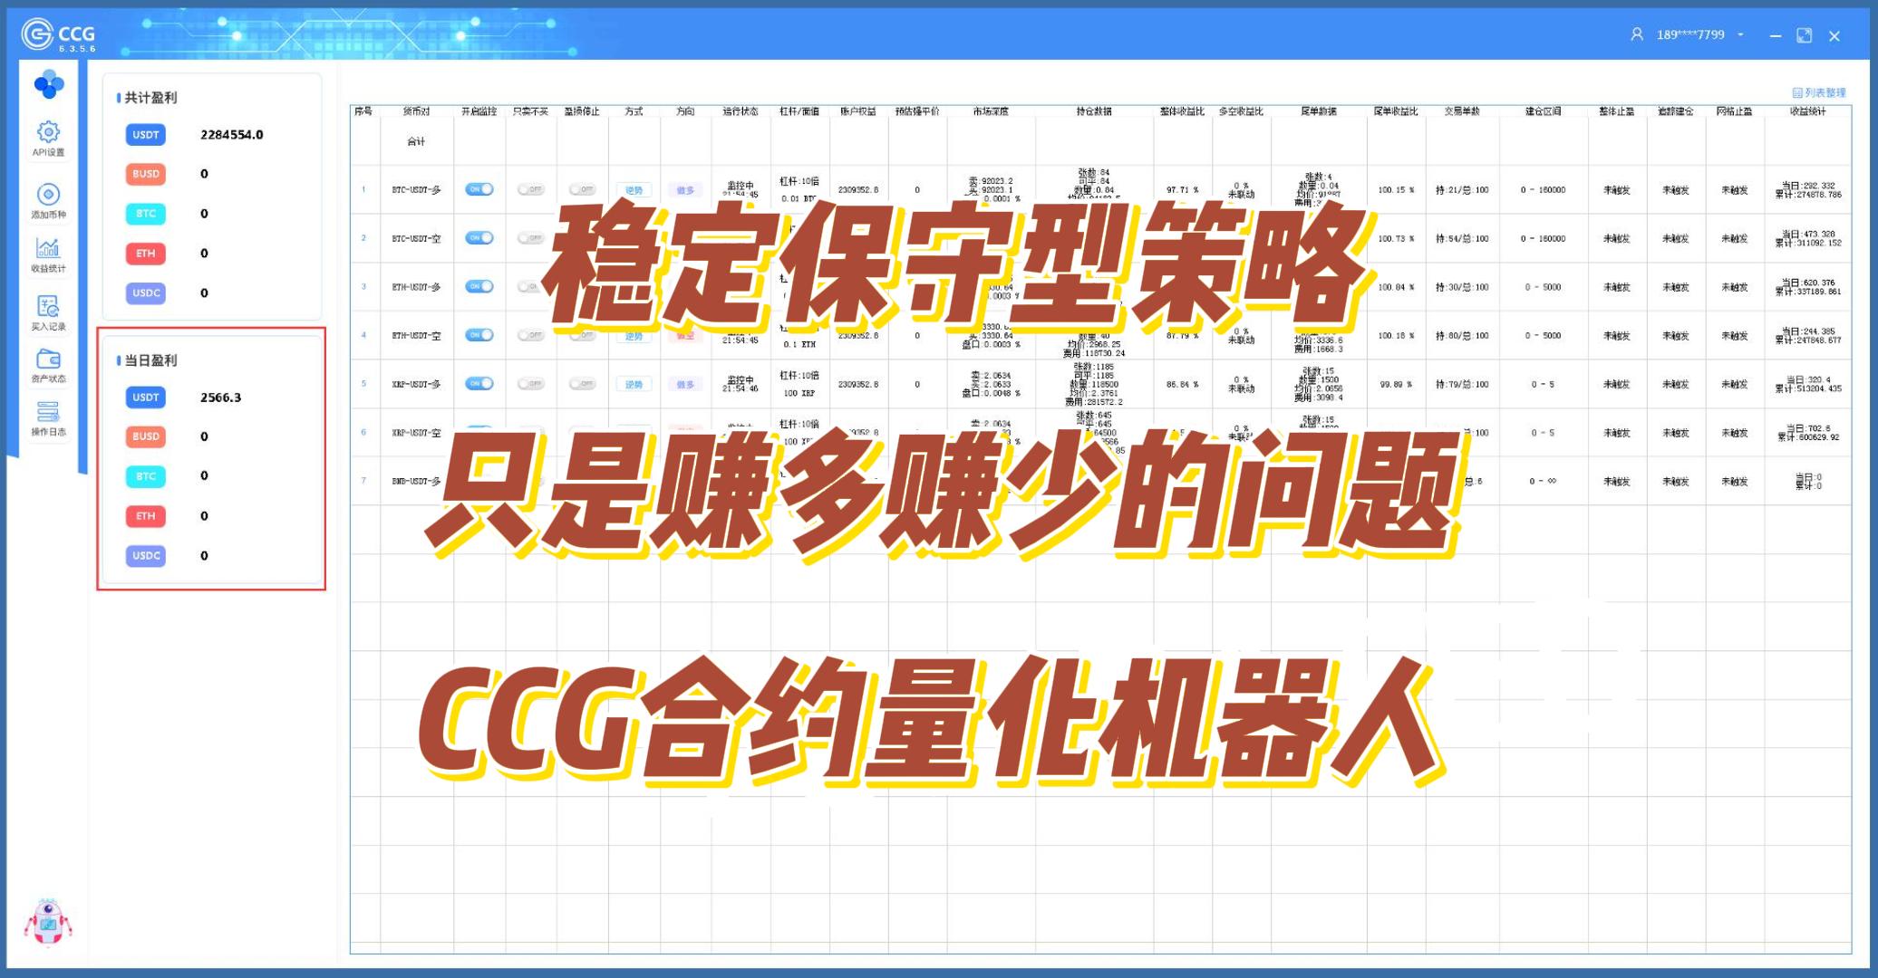Click the robot mascot icon

47,924
